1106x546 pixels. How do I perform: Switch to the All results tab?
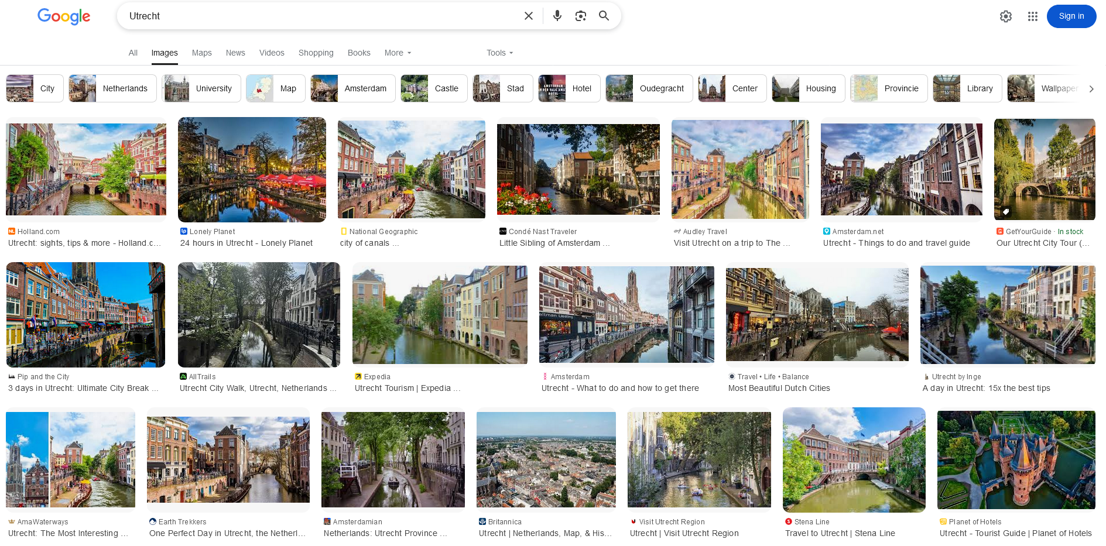point(133,53)
